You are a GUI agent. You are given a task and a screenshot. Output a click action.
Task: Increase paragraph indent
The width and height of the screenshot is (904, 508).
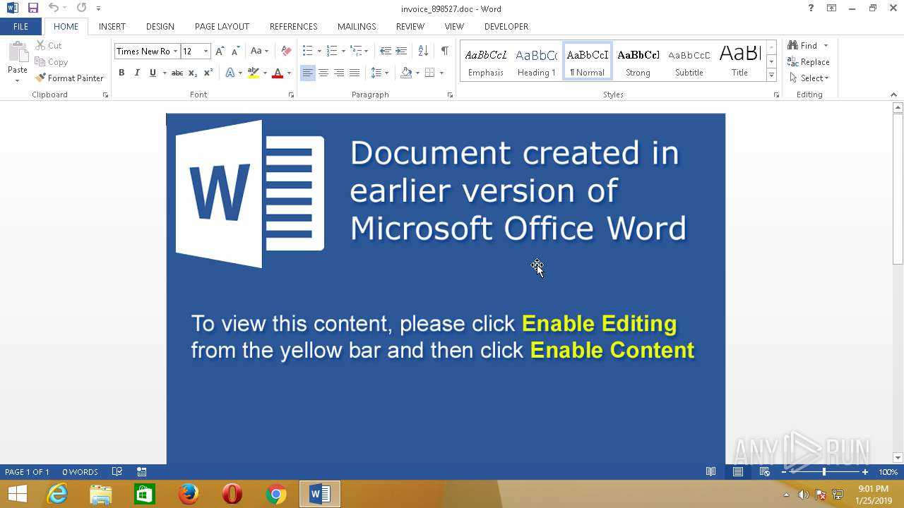pos(400,51)
